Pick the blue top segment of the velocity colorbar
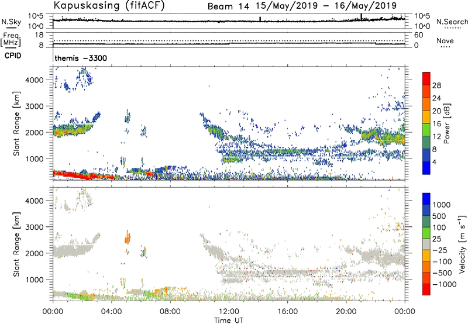Image resolution: width=468 pixels, height=324 pixels. click(x=426, y=199)
